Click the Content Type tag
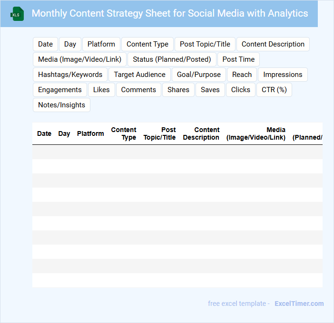334x323 pixels. [147, 44]
